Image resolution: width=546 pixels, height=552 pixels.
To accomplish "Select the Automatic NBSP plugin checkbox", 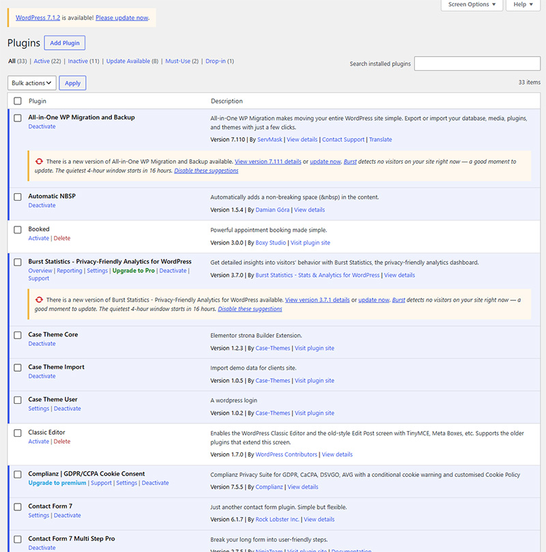I will [18, 197].
